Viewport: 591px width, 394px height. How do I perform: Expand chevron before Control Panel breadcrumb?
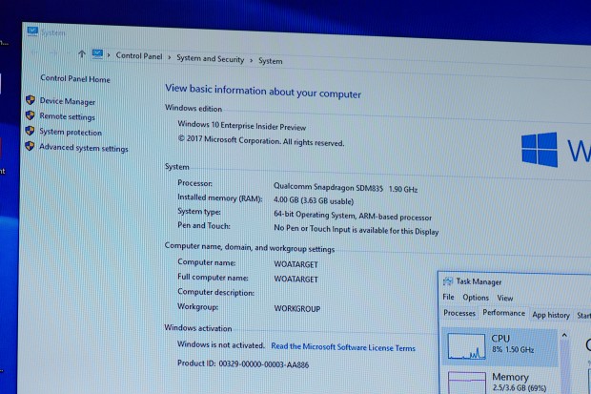(109, 55)
